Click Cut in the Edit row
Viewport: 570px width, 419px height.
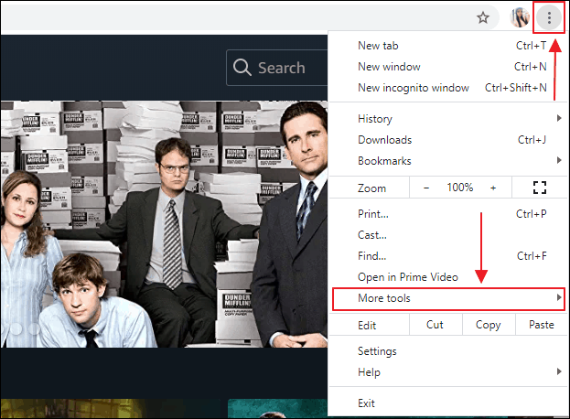[x=436, y=325]
